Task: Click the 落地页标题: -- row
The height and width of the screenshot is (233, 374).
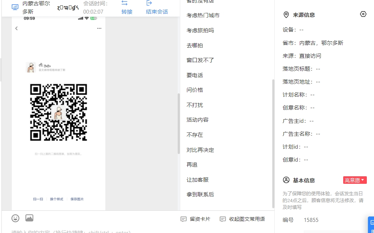Action: click(301, 69)
